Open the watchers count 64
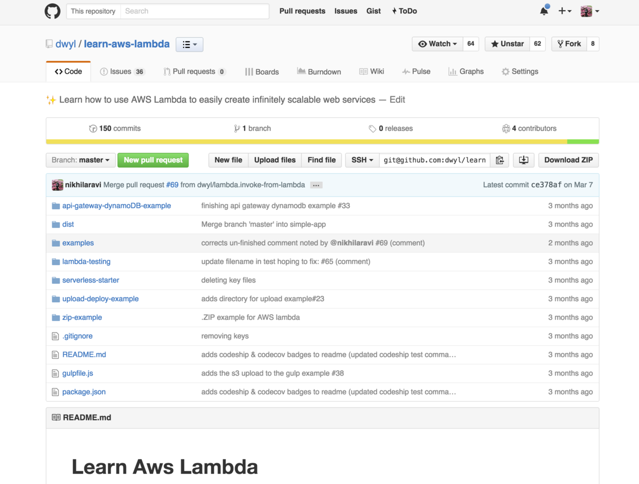The height and width of the screenshot is (484, 639). tap(471, 44)
